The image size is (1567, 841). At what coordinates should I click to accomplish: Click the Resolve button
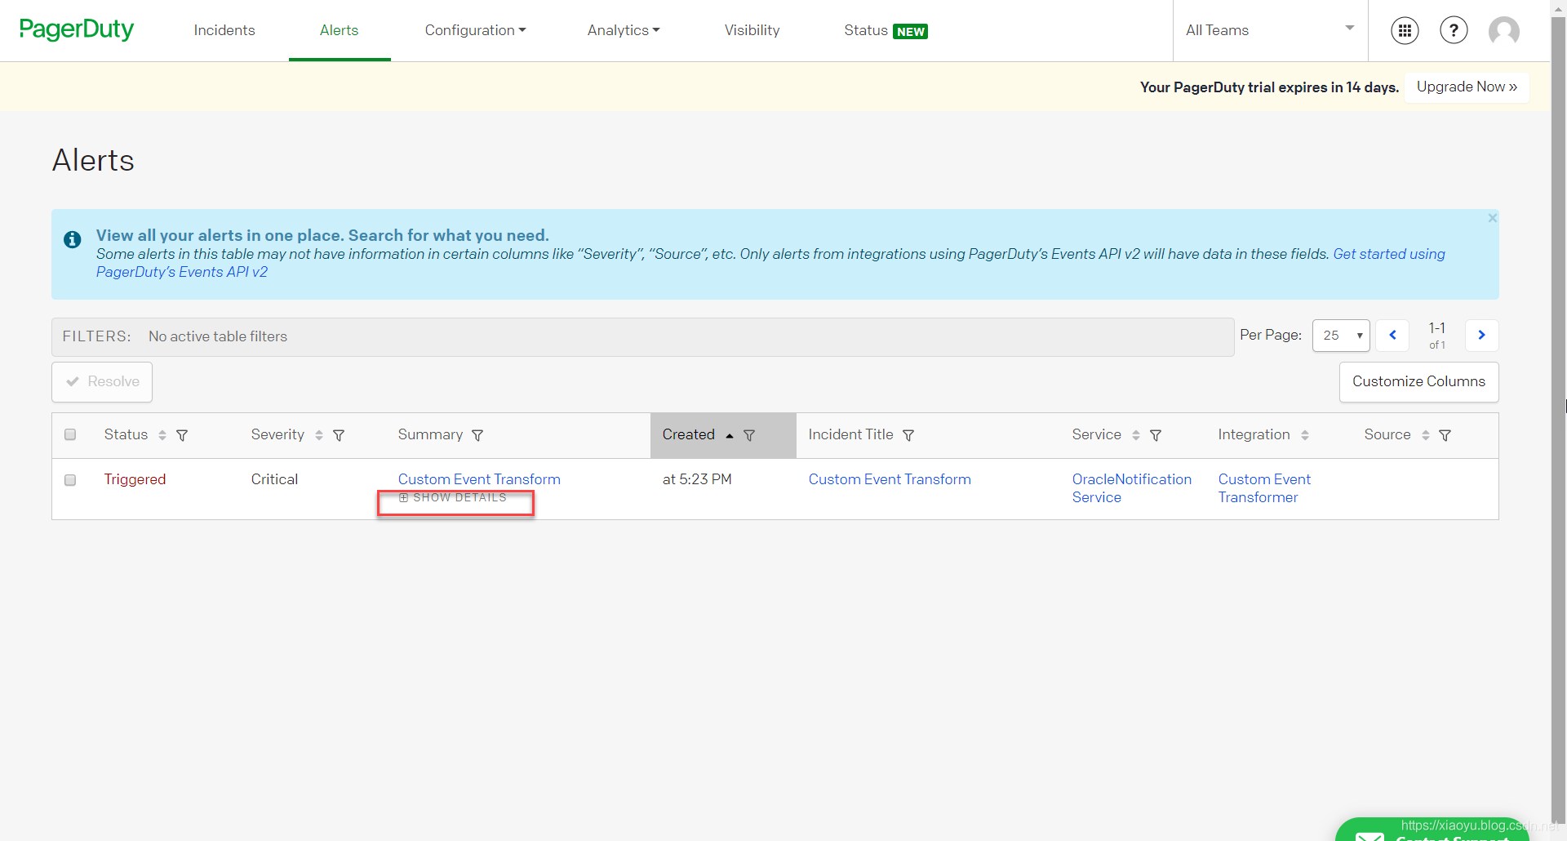point(102,381)
